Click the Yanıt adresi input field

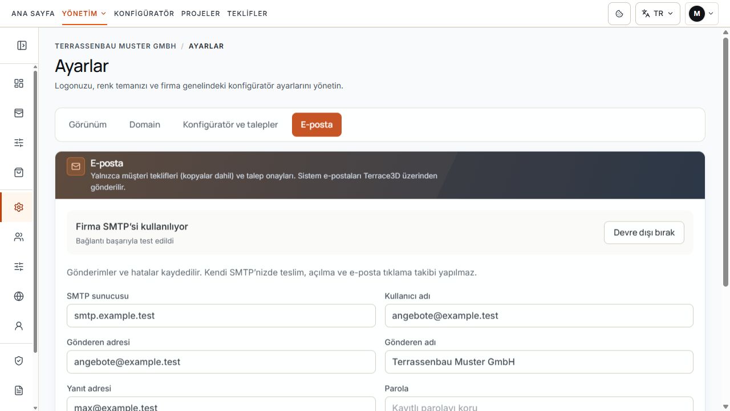pos(221,404)
